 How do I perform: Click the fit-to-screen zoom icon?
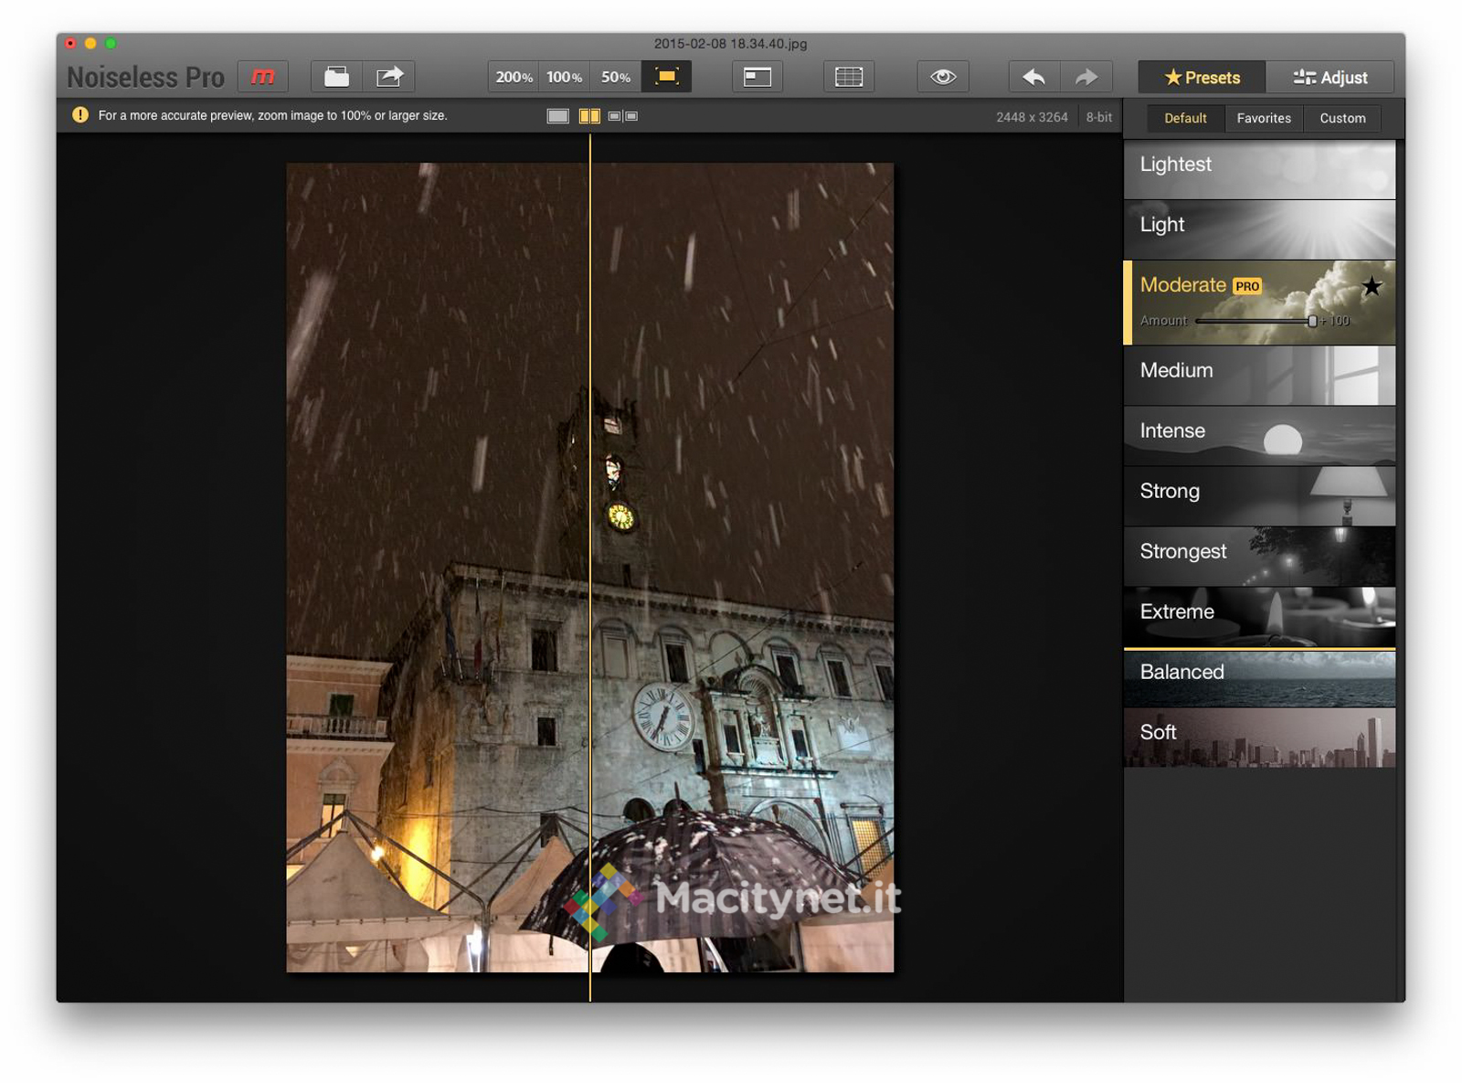tap(666, 77)
